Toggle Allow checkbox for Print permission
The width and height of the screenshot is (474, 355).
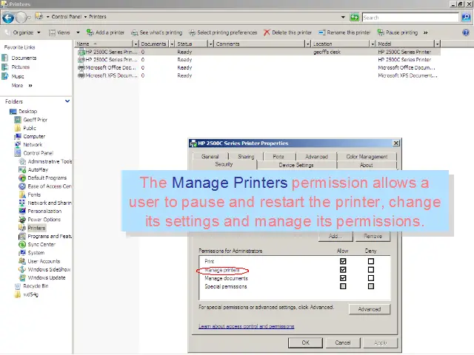pyautogui.click(x=343, y=261)
